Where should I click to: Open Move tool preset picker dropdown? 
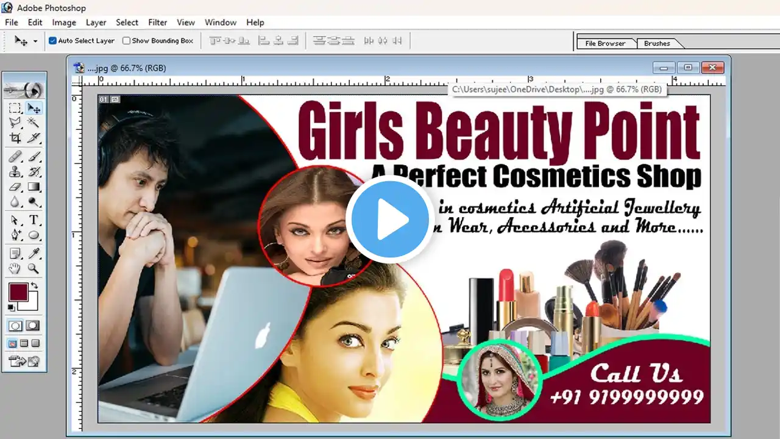tap(35, 41)
